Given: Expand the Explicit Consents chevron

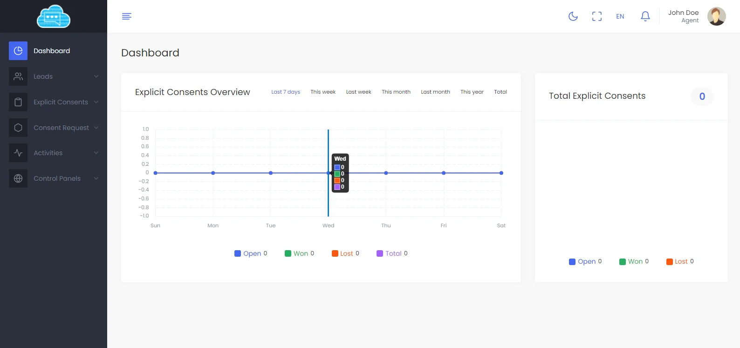Looking at the screenshot, I should pos(96,102).
